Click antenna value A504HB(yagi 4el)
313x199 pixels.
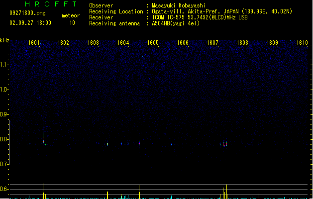click(x=176, y=23)
